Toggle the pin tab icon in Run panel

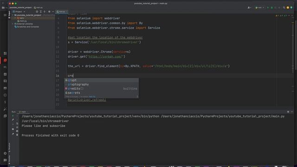tap(13, 134)
